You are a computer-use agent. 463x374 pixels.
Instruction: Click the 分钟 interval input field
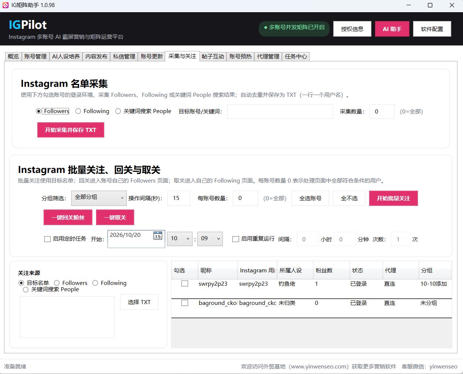(x=345, y=239)
